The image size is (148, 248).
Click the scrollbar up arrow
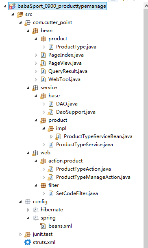coord(146,6)
